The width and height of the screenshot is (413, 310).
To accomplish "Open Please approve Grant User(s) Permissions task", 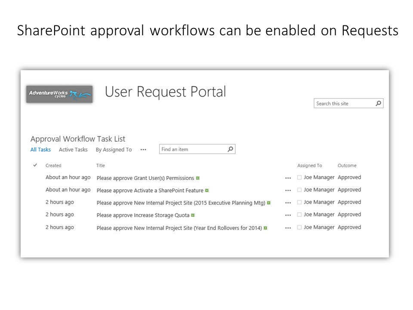I will pyautogui.click(x=145, y=178).
